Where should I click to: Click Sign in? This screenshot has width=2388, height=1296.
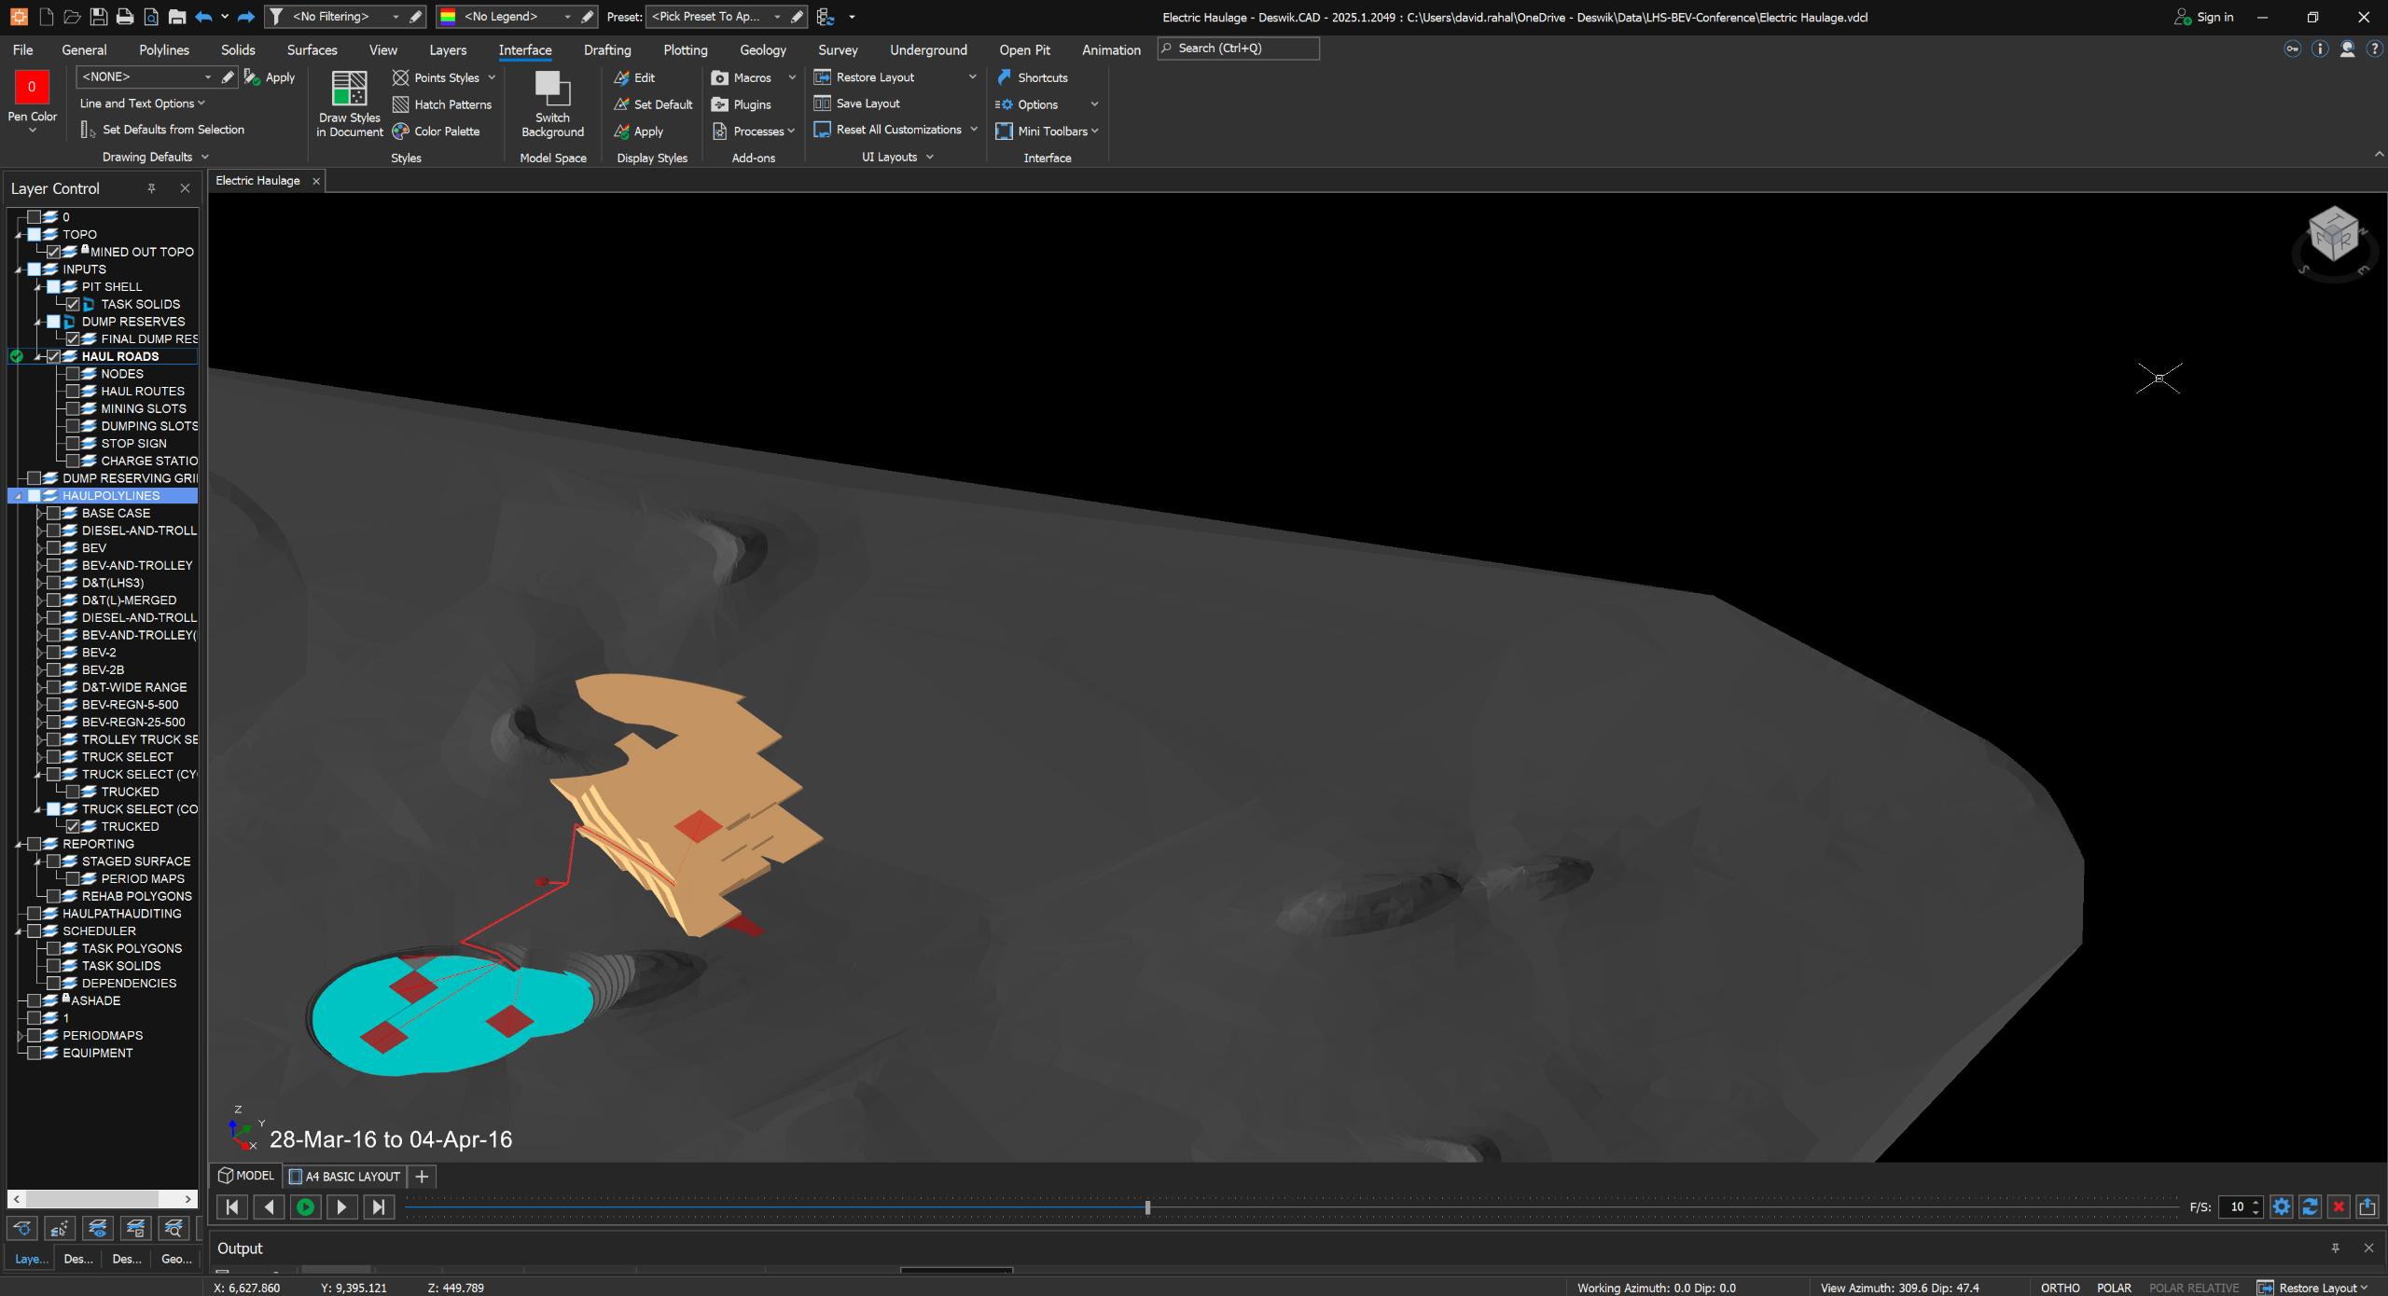click(x=2203, y=17)
